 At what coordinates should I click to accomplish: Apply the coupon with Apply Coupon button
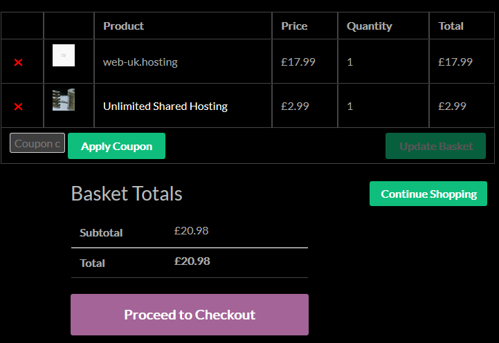click(116, 146)
